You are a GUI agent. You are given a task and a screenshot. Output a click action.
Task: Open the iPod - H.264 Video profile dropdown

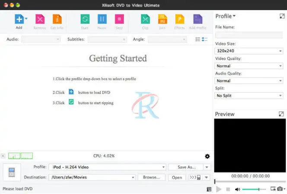pos(108,167)
